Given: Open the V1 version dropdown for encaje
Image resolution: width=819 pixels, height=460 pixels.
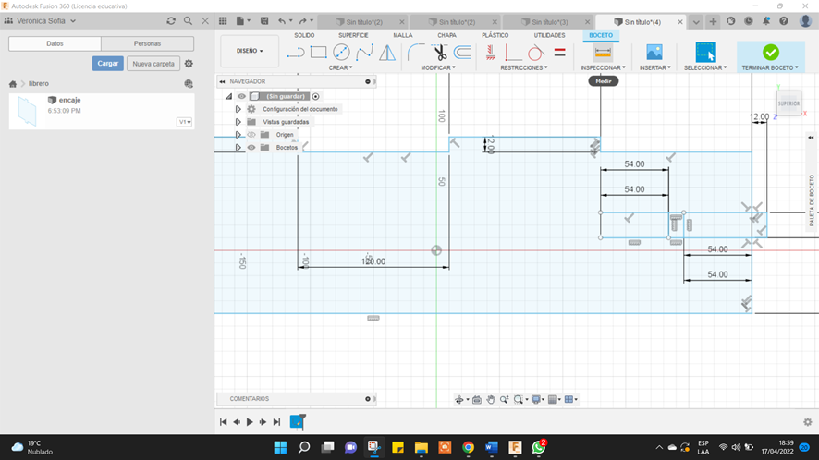Looking at the screenshot, I should coord(184,122).
